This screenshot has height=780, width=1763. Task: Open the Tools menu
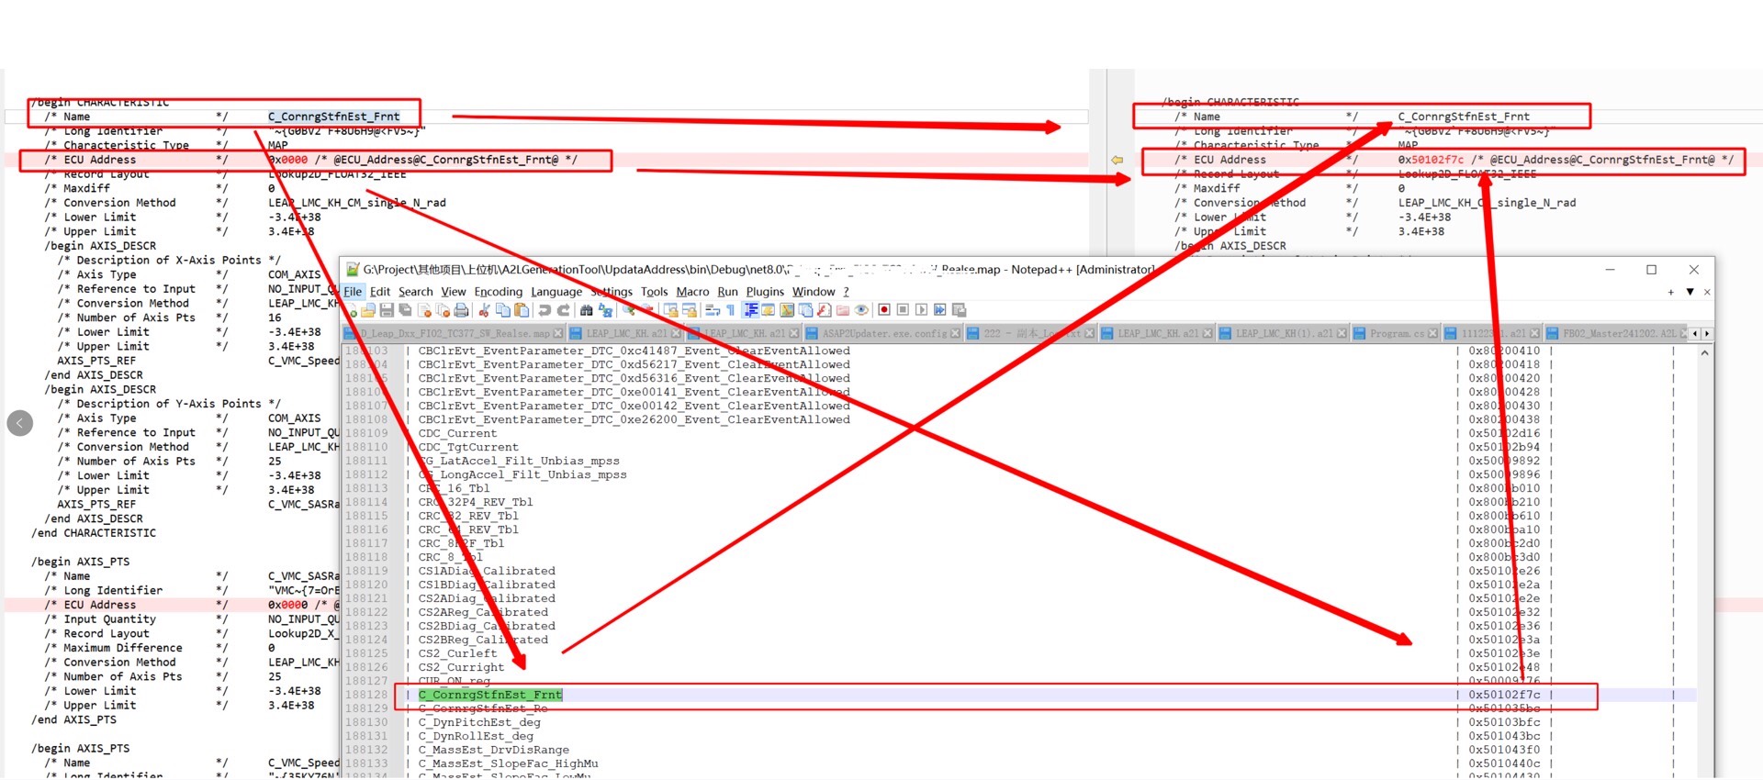pyautogui.click(x=655, y=292)
